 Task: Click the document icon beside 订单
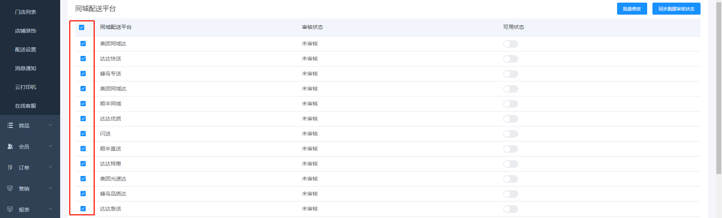pyautogui.click(x=10, y=168)
